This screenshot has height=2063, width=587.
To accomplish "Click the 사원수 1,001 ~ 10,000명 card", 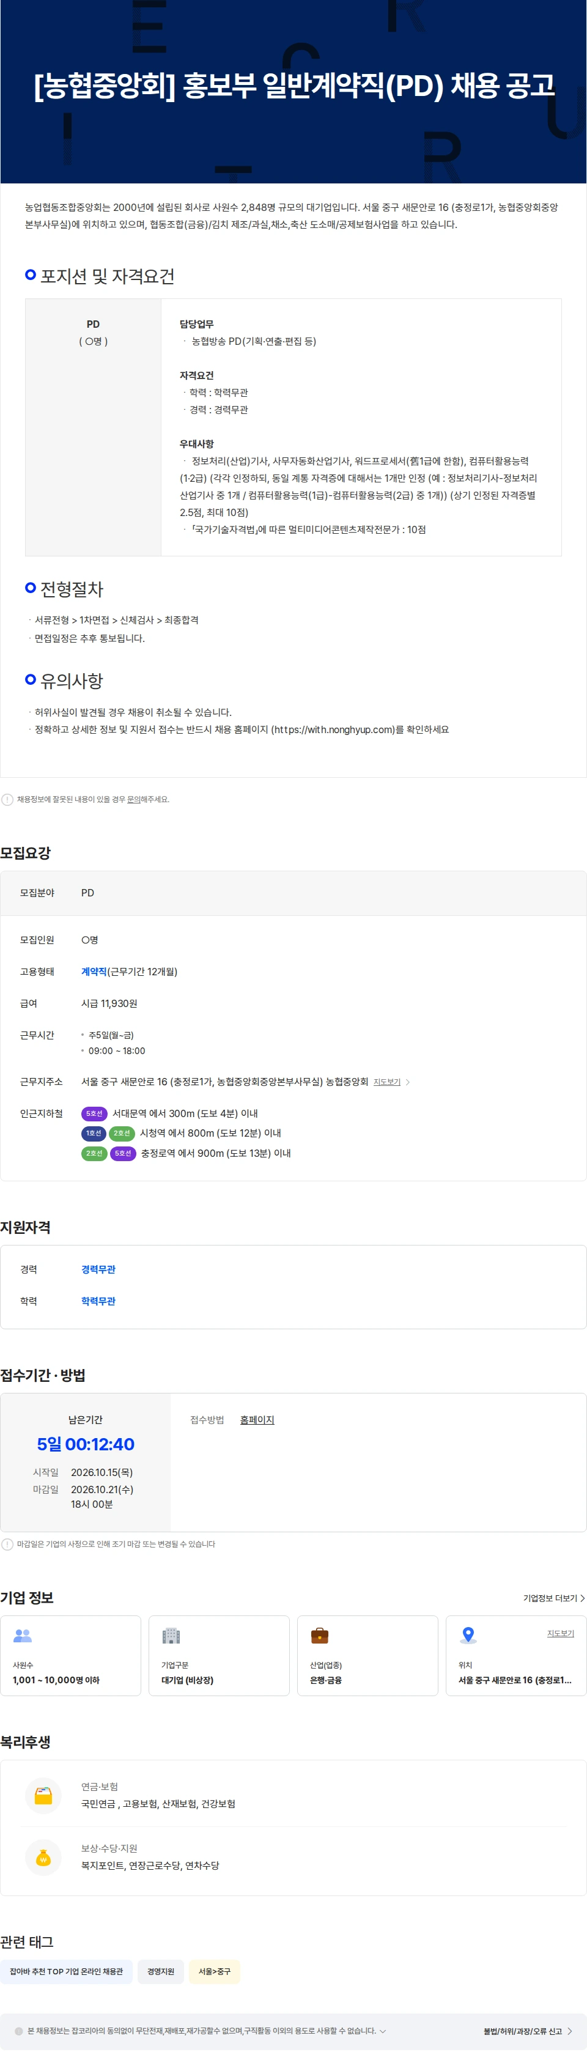I will 70,1655.
